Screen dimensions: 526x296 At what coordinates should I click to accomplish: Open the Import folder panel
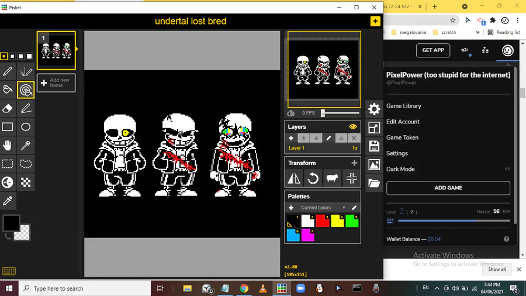(x=373, y=183)
